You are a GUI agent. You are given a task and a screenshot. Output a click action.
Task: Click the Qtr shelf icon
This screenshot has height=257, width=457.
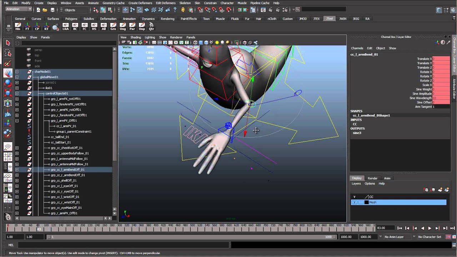pyautogui.click(x=151, y=27)
